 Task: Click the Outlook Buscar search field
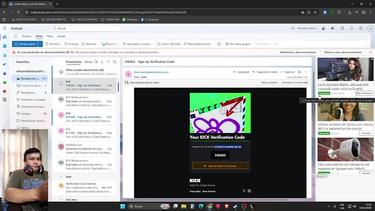click(x=86, y=28)
